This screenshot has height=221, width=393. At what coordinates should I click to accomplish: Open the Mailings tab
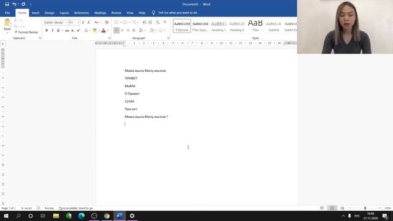tap(100, 13)
